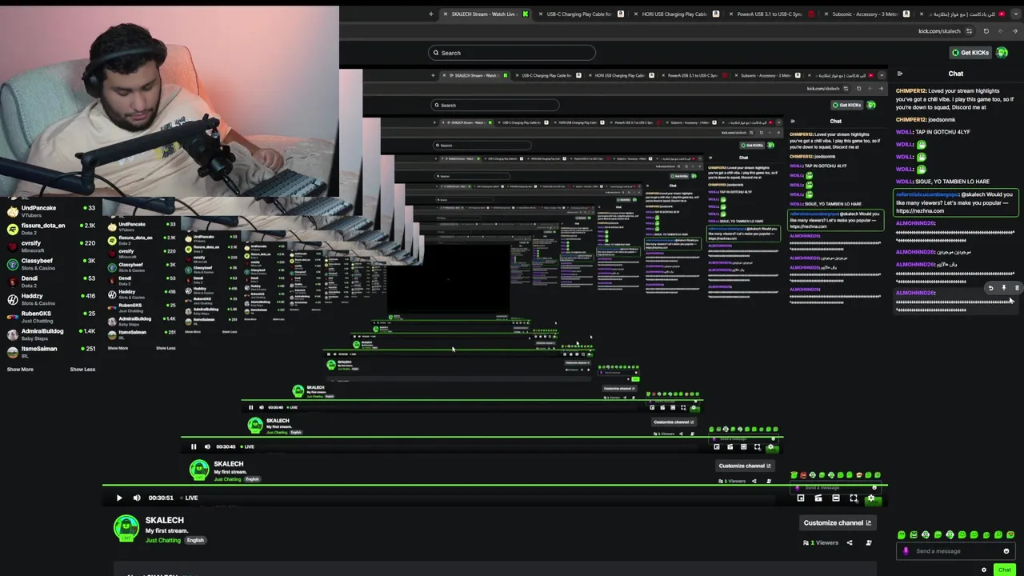Screen dimensions: 1024x576
Task: Play the outermost SKALECH stream player
Action: coord(119,498)
